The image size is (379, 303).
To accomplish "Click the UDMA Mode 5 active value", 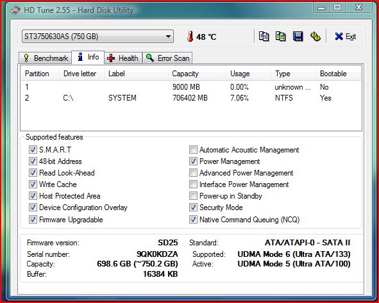I will [294, 264].
